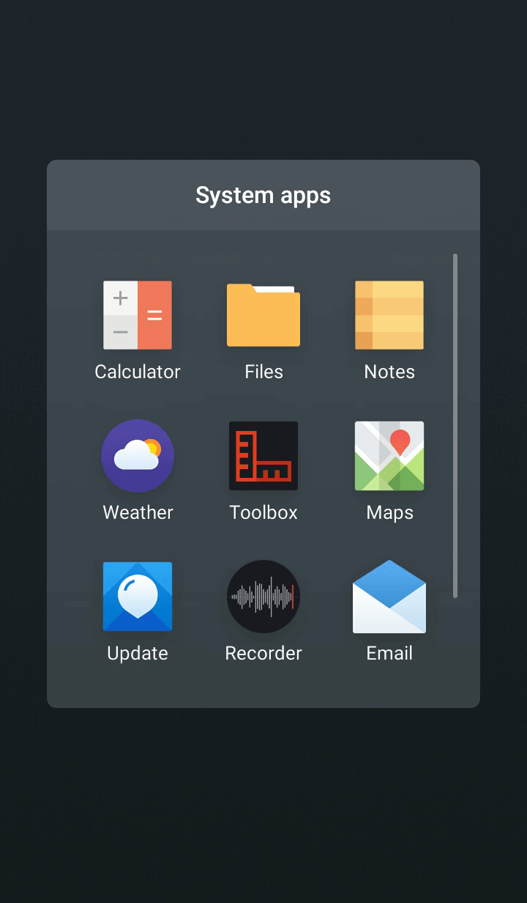This screenshot has height=903, width=527.
Task: Open the Weather cloud icon
Action: click(x=138, y=456)
